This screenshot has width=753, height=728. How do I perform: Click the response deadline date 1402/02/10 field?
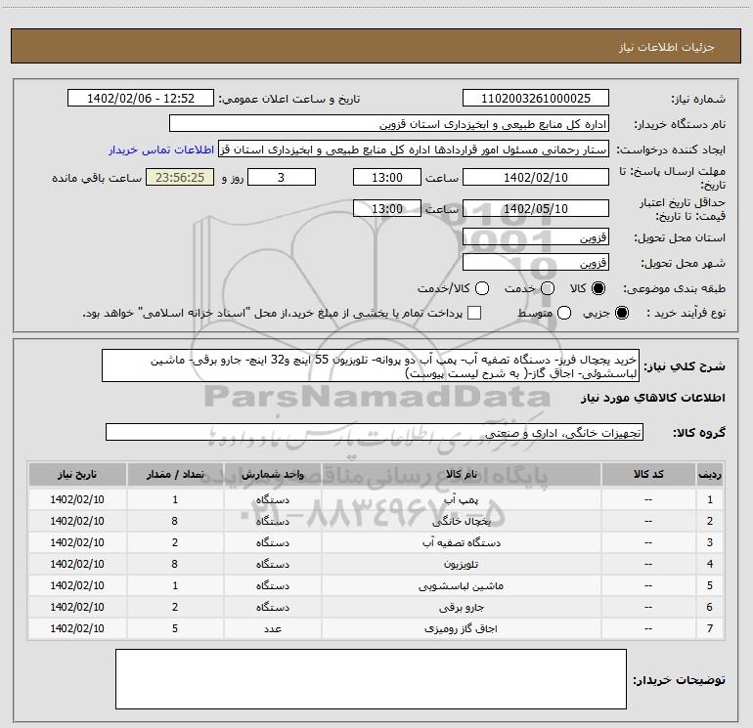click(536, 177)
